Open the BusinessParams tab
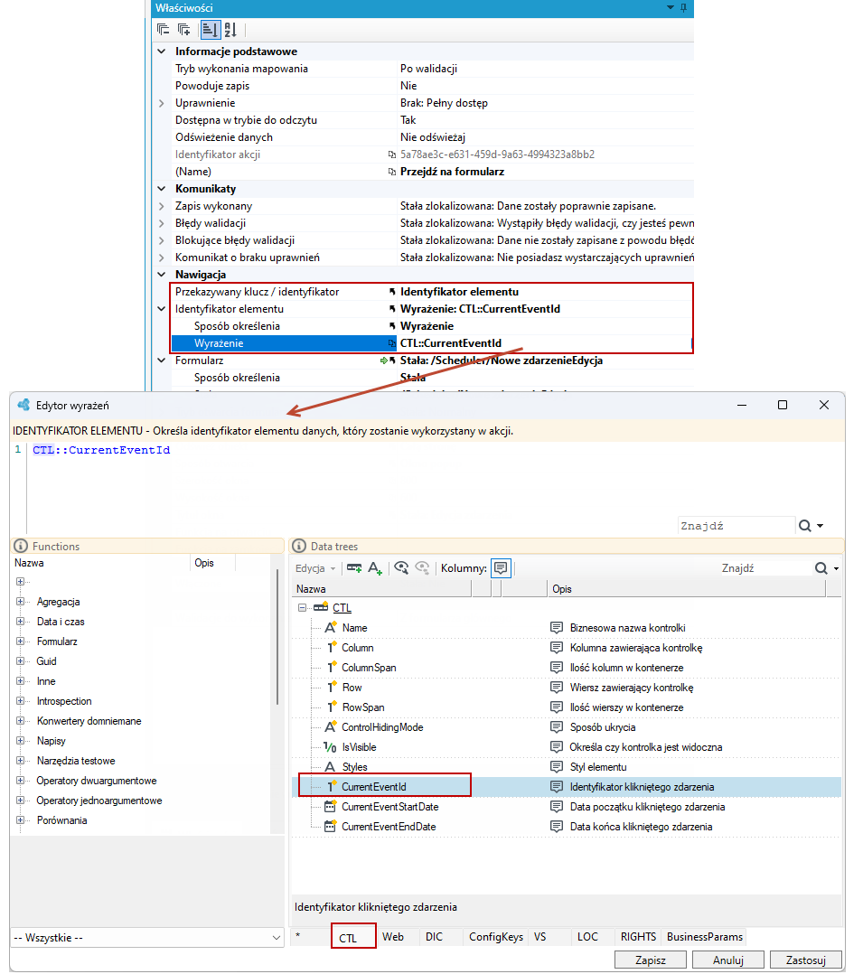 click(x=705, y=937)
